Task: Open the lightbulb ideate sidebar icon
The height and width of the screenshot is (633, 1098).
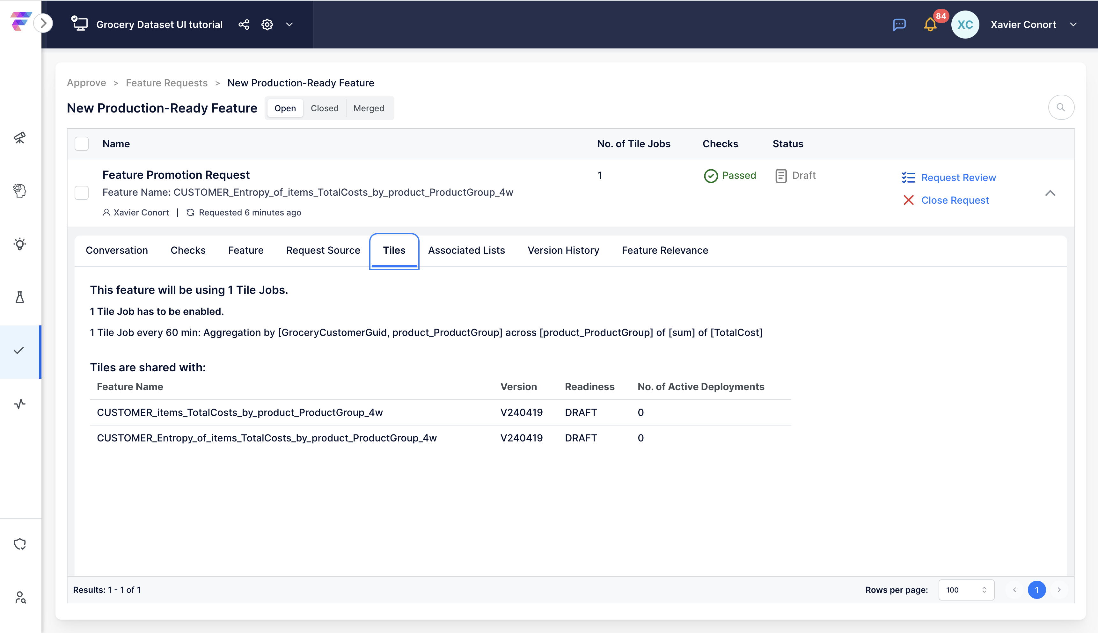Action: click(20, 244)
